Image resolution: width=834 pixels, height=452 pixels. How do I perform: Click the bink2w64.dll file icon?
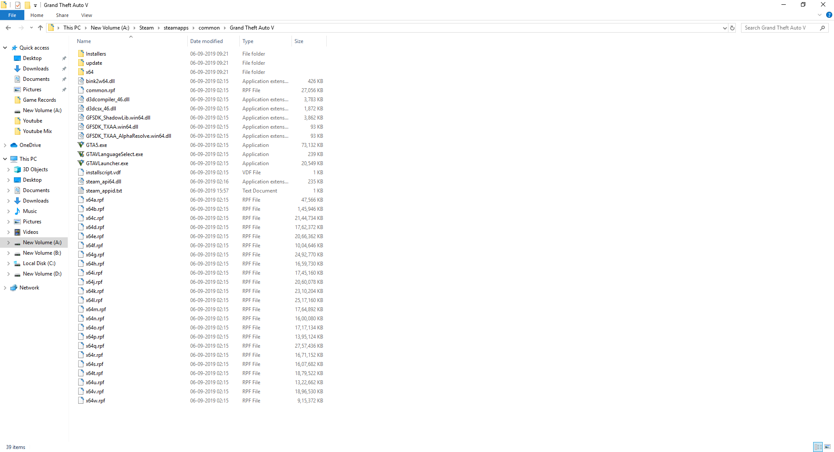coord(81,81)
